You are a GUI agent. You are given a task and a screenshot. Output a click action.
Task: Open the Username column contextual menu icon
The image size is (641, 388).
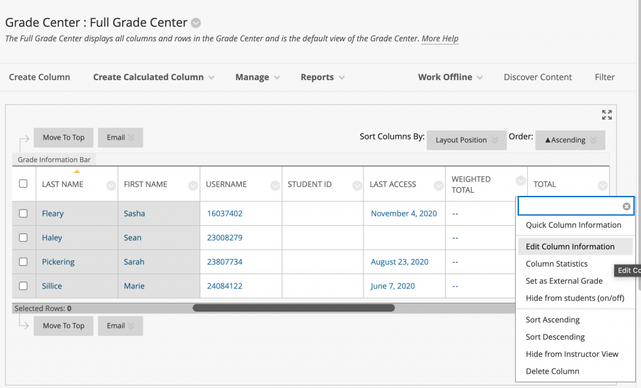[274, 185]
